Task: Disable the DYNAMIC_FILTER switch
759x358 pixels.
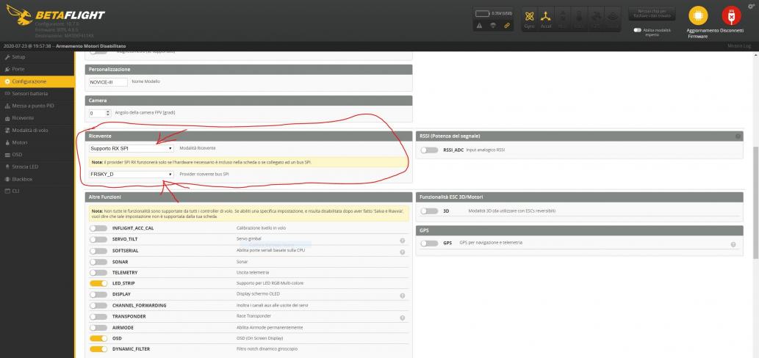Action: pos(98,348)
